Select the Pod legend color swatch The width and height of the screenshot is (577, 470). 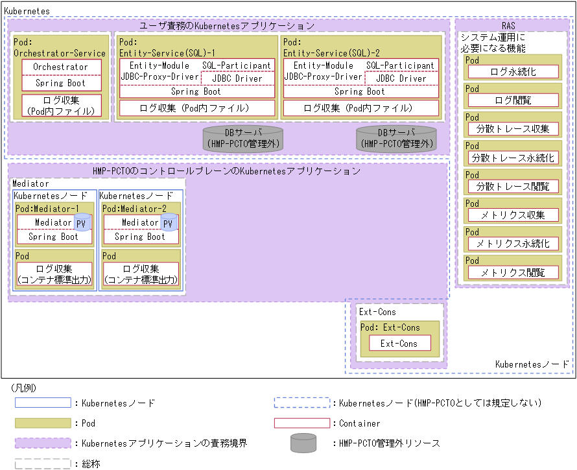(43, 423)
